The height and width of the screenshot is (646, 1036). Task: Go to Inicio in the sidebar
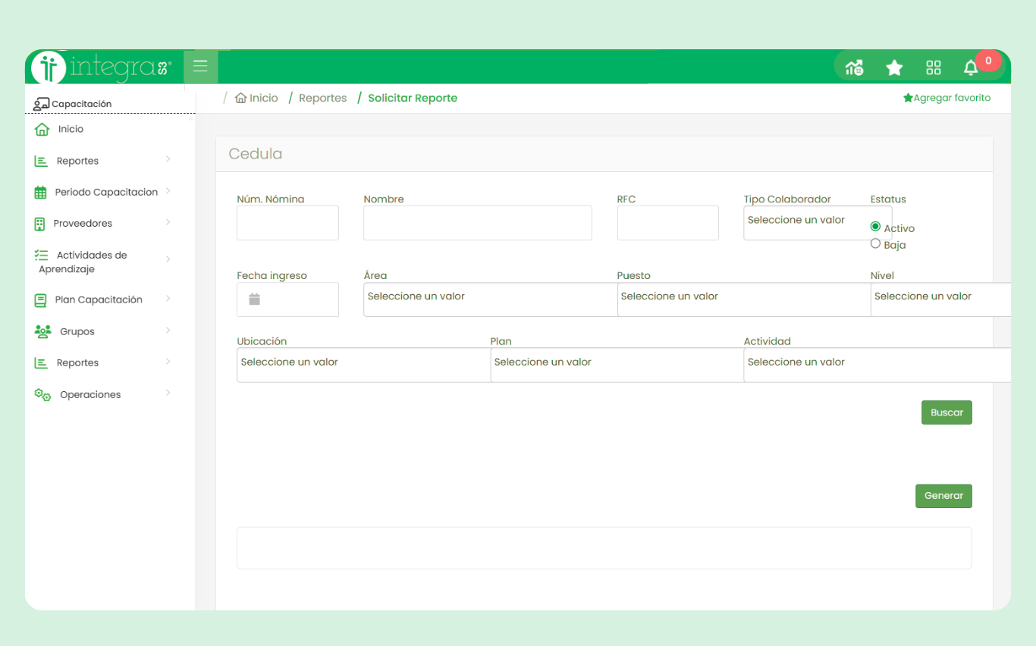71,130
